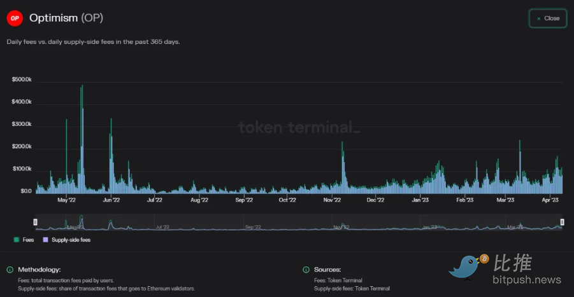Click the 'Supply-side fees: share of transaction fees' line
The height and width of the screenshot is (297, 574).
click(x=106, y=289)
